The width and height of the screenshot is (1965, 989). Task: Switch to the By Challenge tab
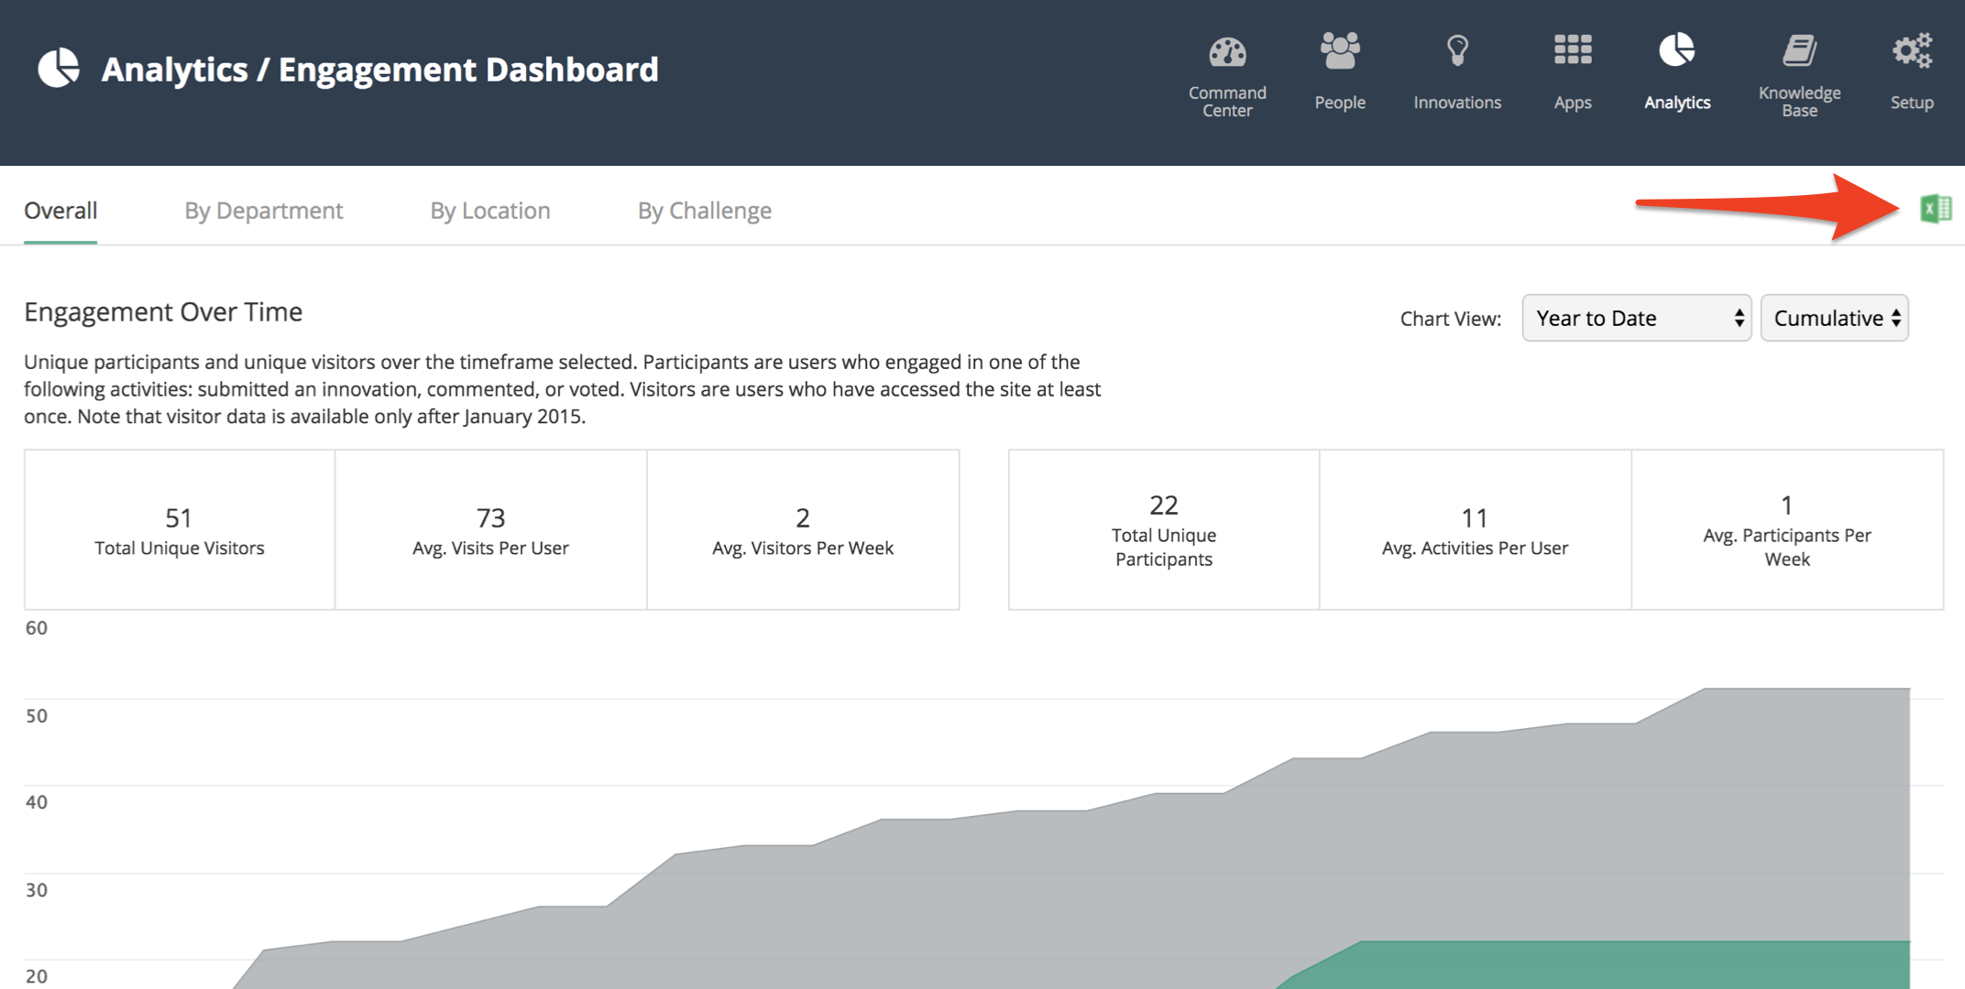705,211
